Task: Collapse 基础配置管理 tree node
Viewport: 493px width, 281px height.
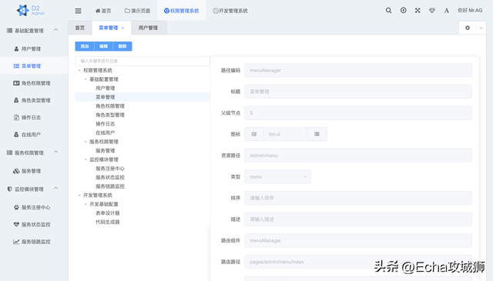Action: [x=86, y=79]
